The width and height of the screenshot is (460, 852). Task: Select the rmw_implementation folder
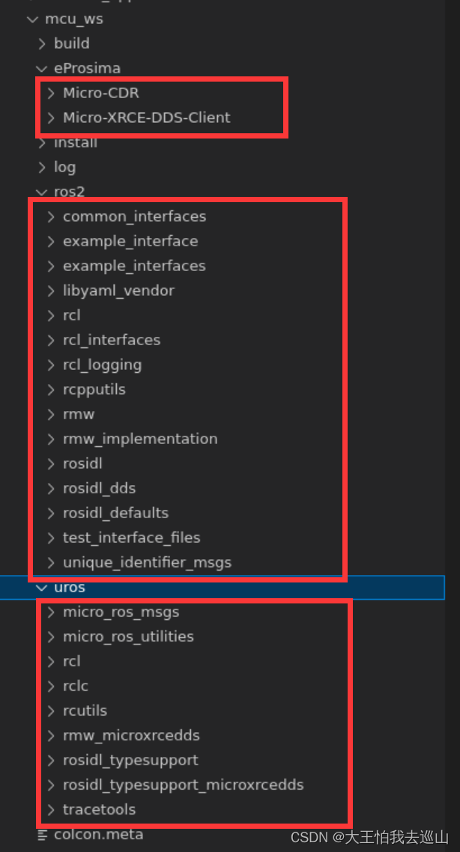point(140,438)
